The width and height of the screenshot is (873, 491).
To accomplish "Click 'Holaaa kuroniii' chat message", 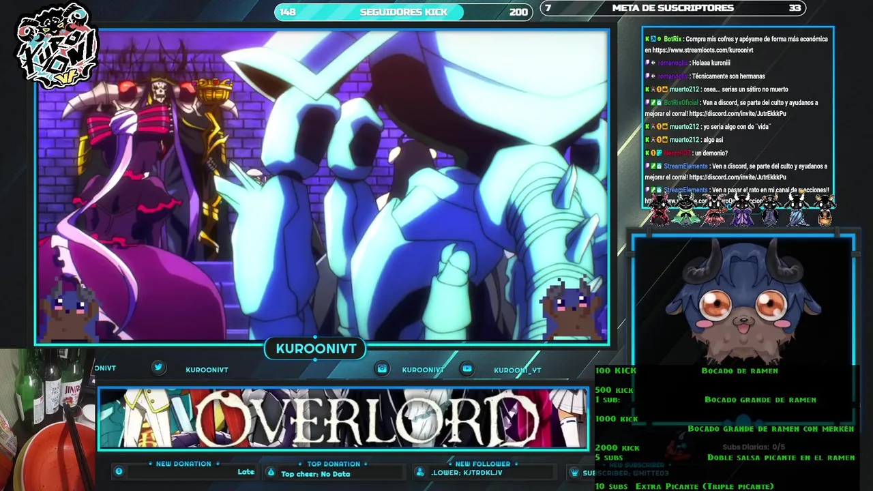I will pos(711,63).
